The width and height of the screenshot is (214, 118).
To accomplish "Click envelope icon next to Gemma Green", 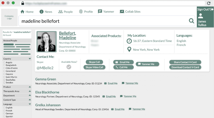I will click(105, 83).
